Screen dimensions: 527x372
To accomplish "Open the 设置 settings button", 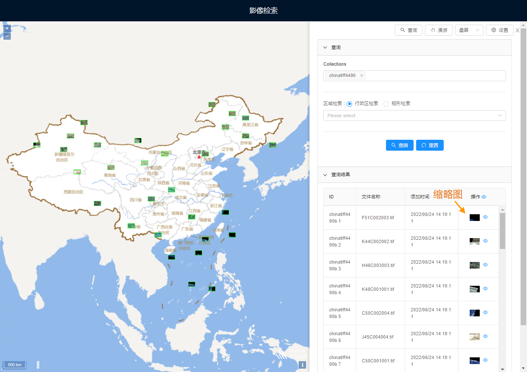I will 499,30.
